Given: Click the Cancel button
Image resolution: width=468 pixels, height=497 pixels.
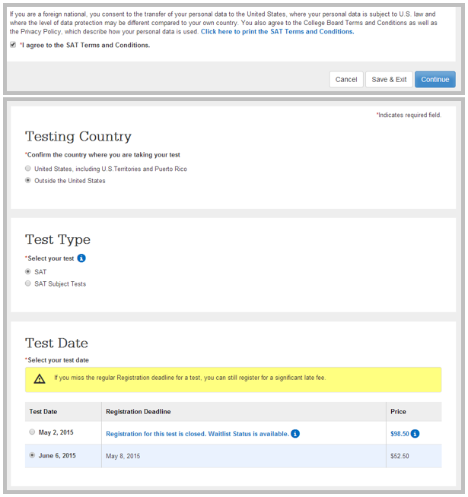Looking at the screenshot, I should pyautogui.click(x=346, y=79).
